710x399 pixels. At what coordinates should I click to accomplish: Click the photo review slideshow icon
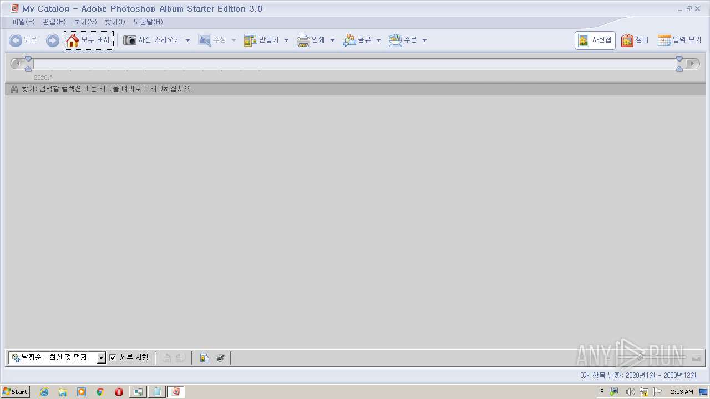coord(220,358)
